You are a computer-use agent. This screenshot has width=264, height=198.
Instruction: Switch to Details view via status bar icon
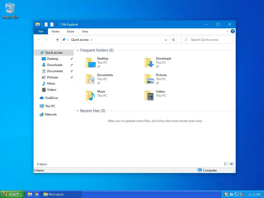point(226,164)
